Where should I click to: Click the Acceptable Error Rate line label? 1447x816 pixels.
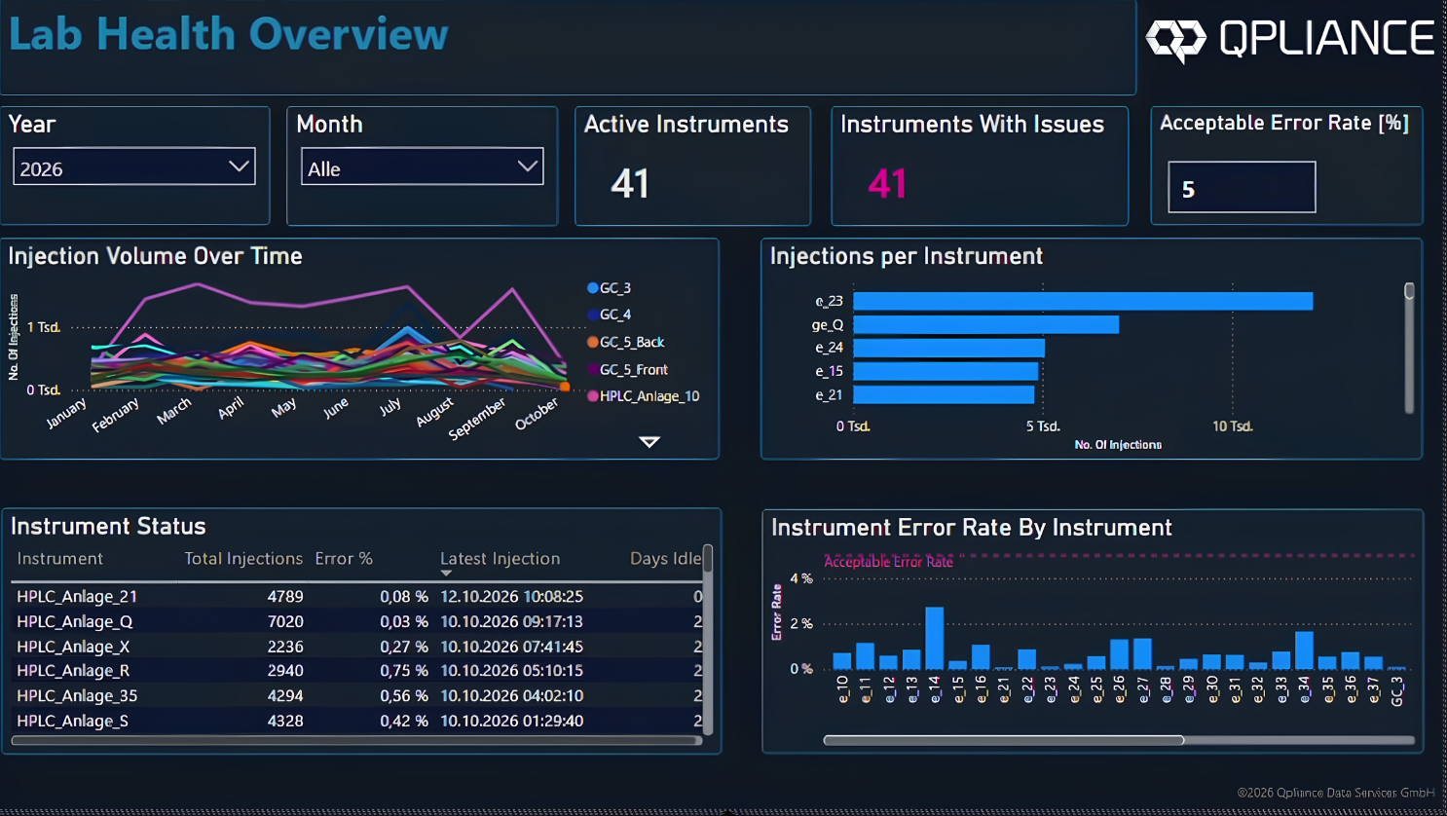[888, 562]
